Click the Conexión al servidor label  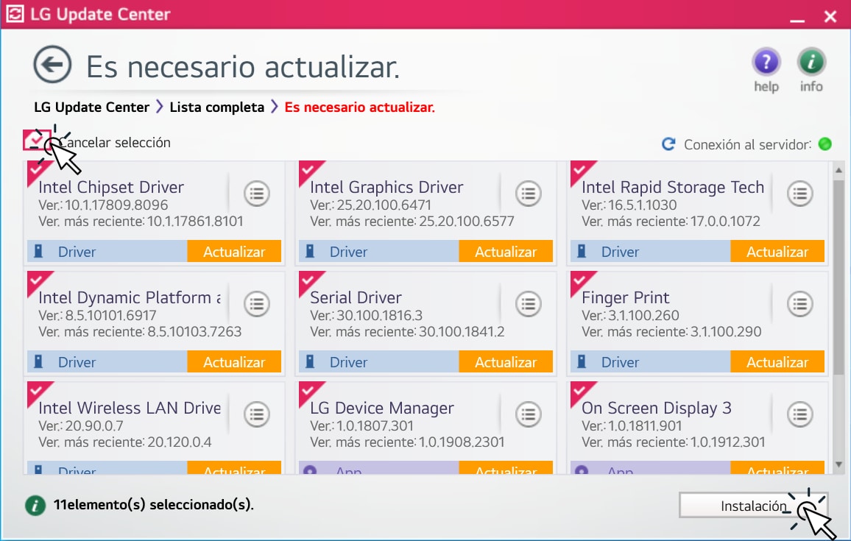click(x=747, y=144)
